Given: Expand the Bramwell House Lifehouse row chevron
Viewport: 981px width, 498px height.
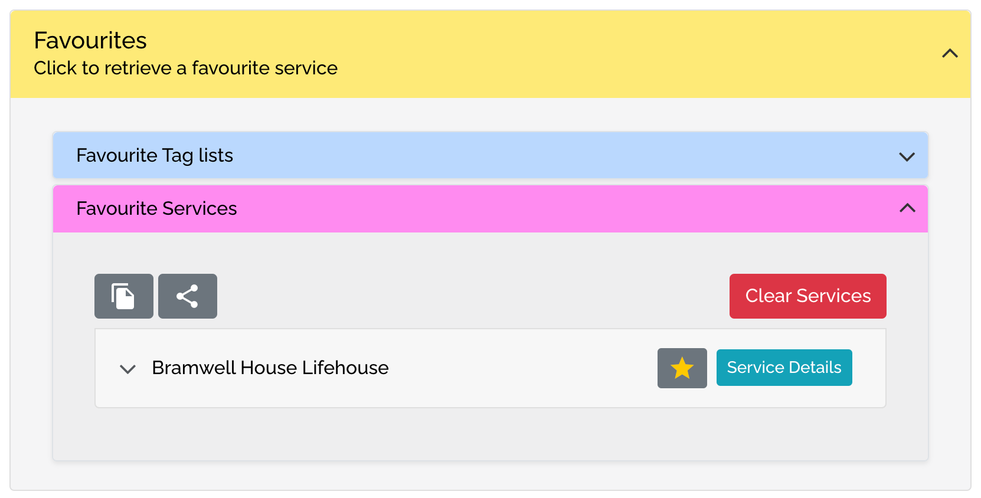Looking at the screenshot, I should pyautogui.click(x=127, y=369).
